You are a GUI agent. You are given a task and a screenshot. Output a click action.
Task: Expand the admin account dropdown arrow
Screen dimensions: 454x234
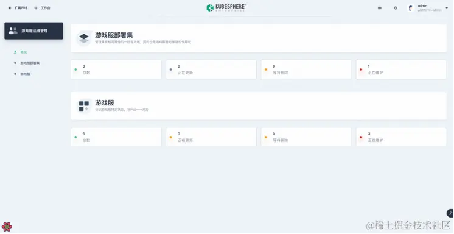[x=447, y=8]
